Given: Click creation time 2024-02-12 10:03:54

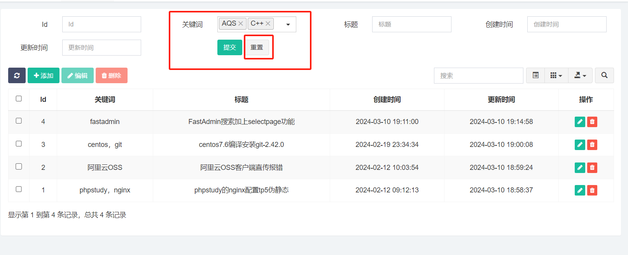Looking at the screenshot, I should pos(387,168).
